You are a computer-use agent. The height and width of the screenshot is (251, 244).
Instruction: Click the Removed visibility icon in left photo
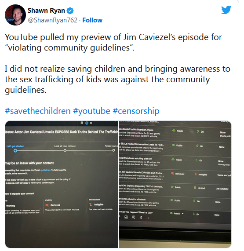(47, 205)
